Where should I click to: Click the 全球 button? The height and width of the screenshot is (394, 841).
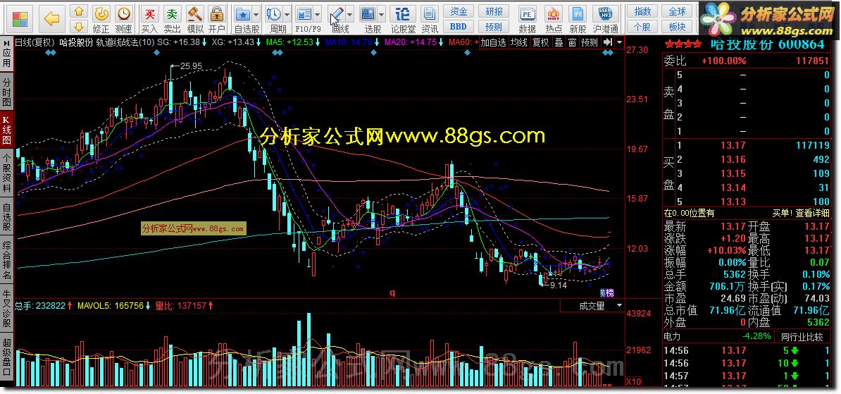coord(678,12)
